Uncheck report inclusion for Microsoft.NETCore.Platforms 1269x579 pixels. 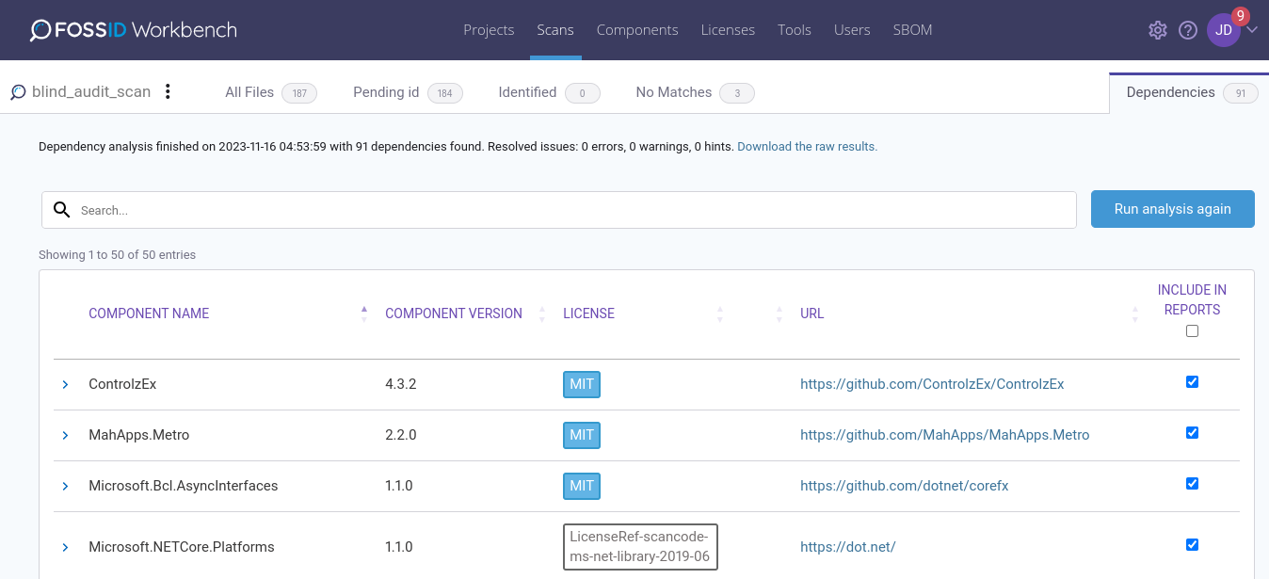pos(1192,545)
